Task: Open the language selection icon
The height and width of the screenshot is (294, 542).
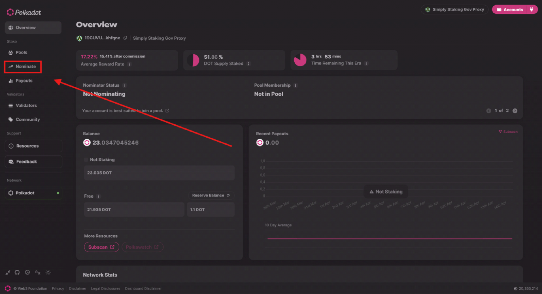Action: [38, 272]
